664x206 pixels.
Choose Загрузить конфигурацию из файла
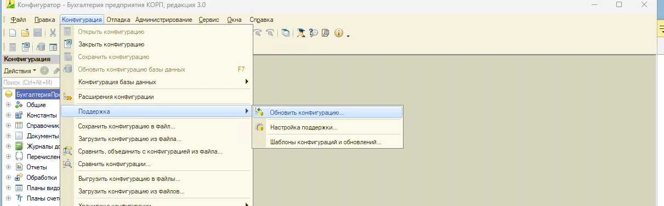pos(156,139)
